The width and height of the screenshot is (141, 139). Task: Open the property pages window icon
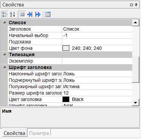[x=48, y=14]
